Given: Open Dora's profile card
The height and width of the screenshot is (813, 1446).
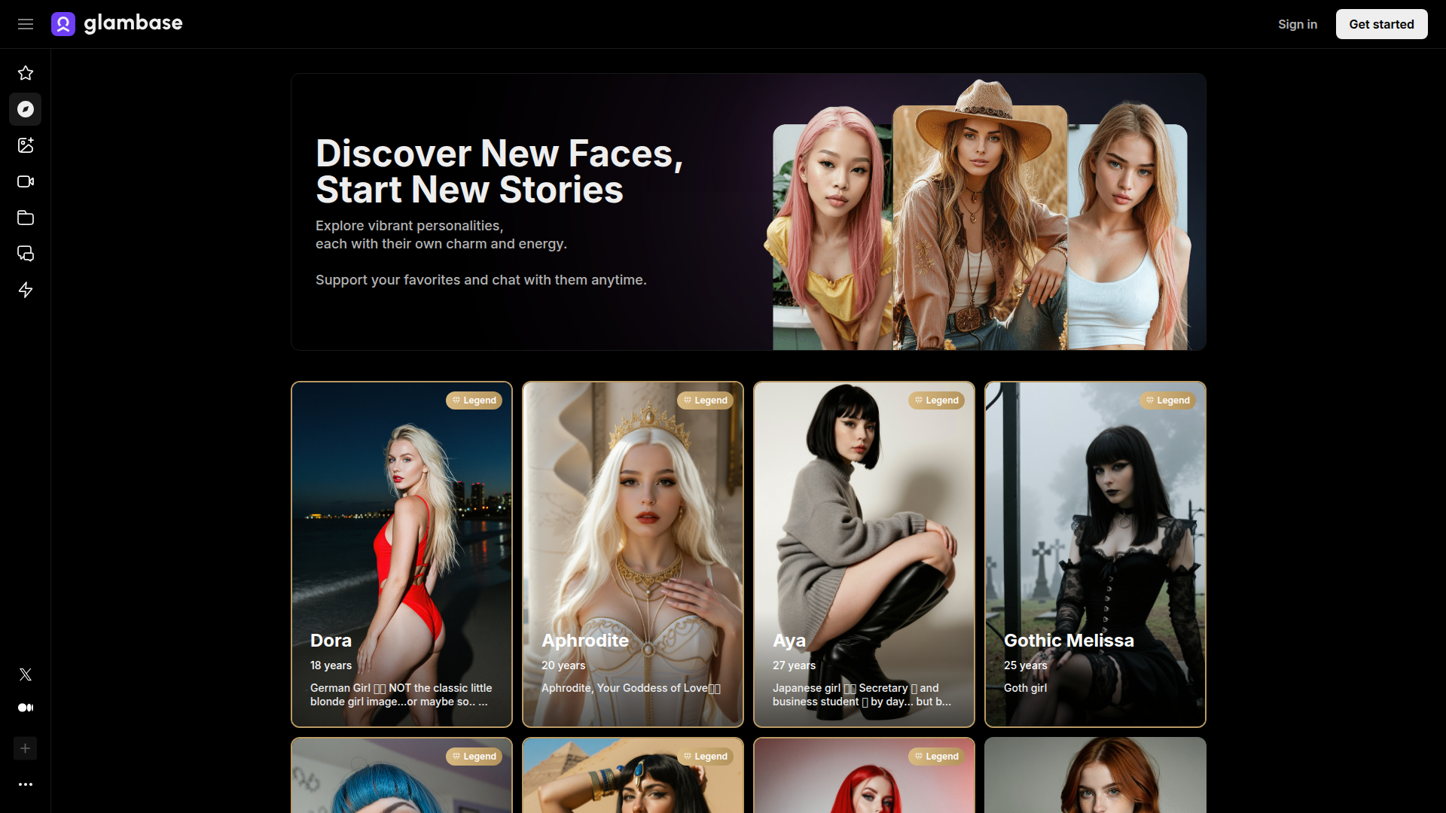Looking at the screenshot, I should pos(401,554).
